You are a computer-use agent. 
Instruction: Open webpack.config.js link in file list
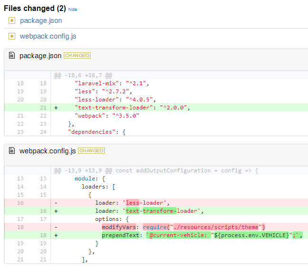click(x=48, y=36)
